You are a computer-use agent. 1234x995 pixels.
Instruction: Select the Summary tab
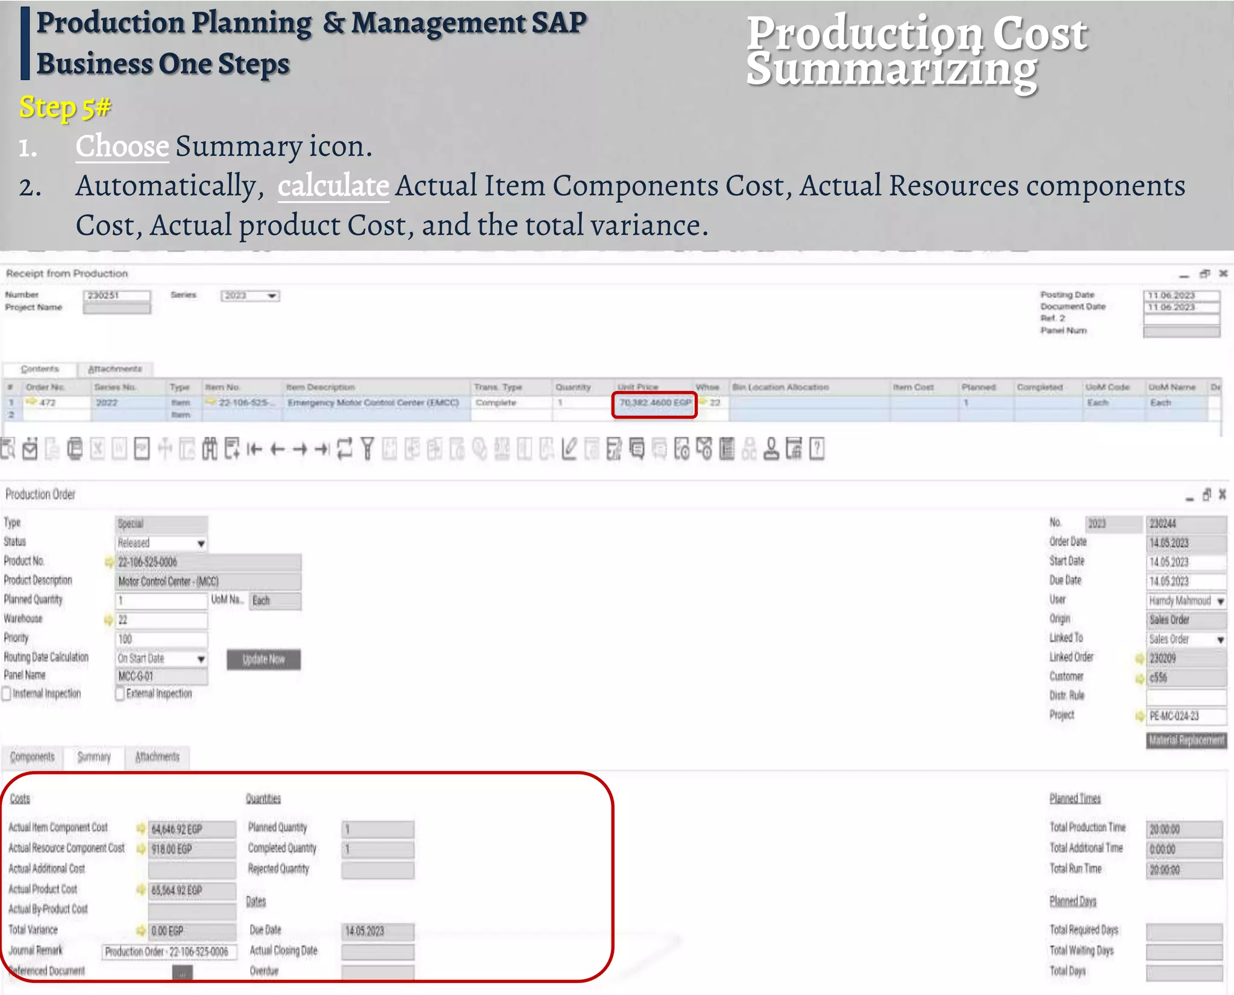(x=94, y=757)
